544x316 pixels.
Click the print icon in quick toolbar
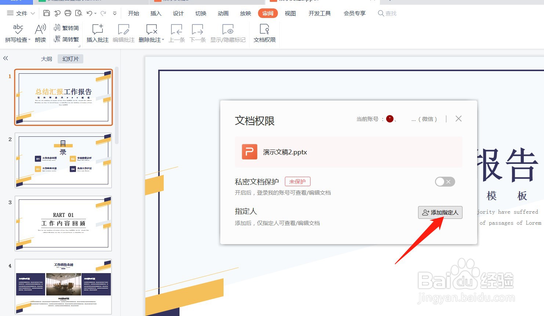tap(68, 13)
